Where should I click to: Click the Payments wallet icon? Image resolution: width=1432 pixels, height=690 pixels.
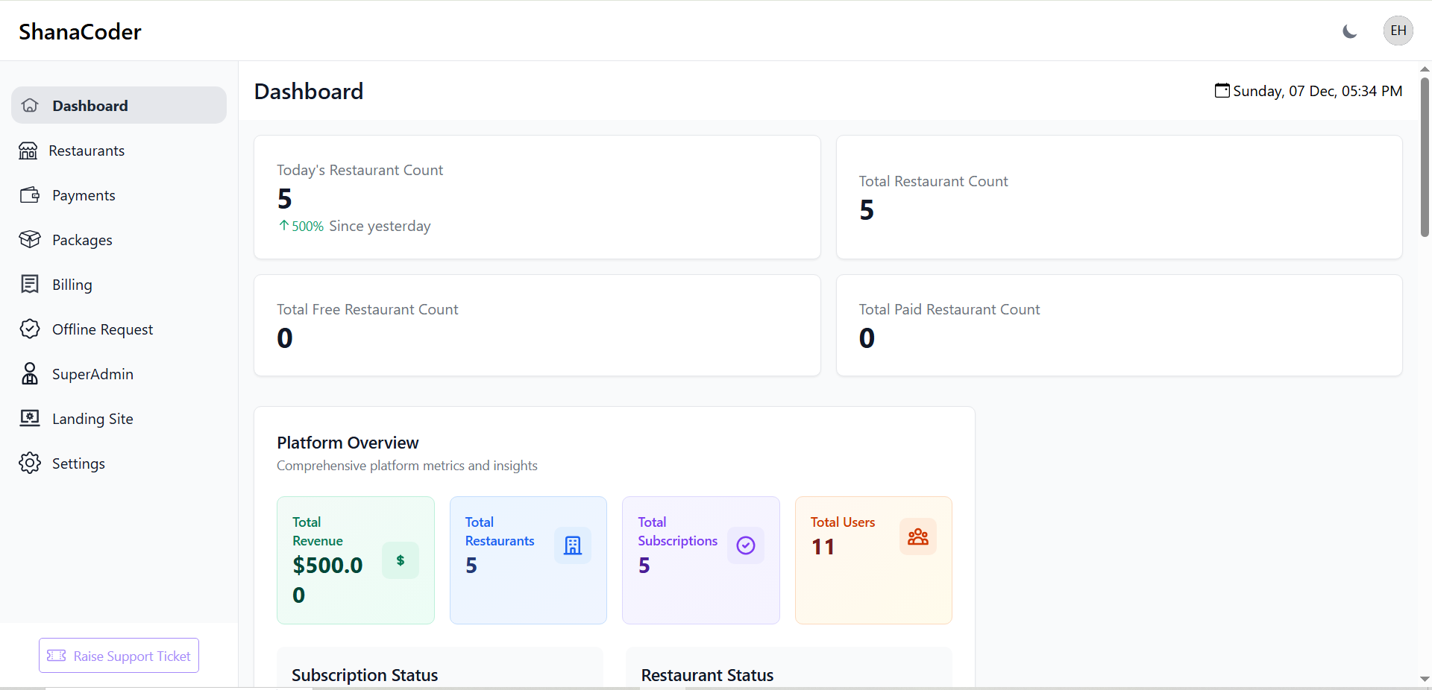point(30,195)
